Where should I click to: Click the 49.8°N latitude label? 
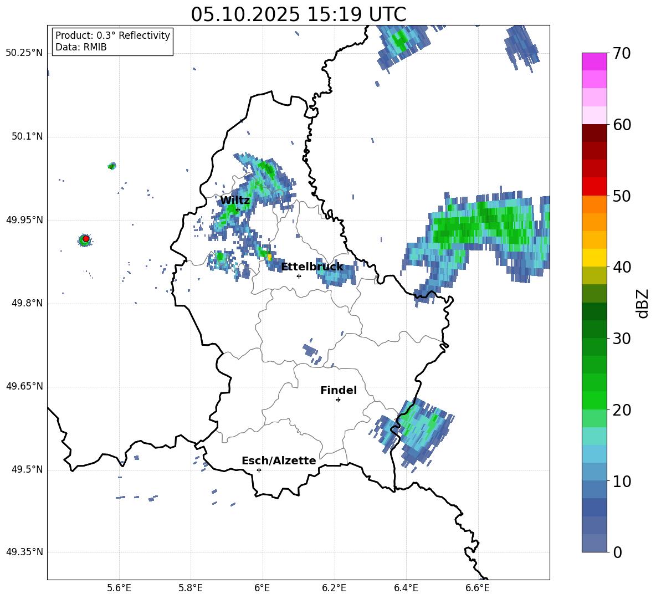click(x=27, y=303)
